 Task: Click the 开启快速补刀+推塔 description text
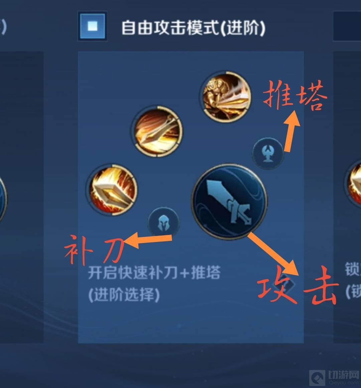pos(154,273)
